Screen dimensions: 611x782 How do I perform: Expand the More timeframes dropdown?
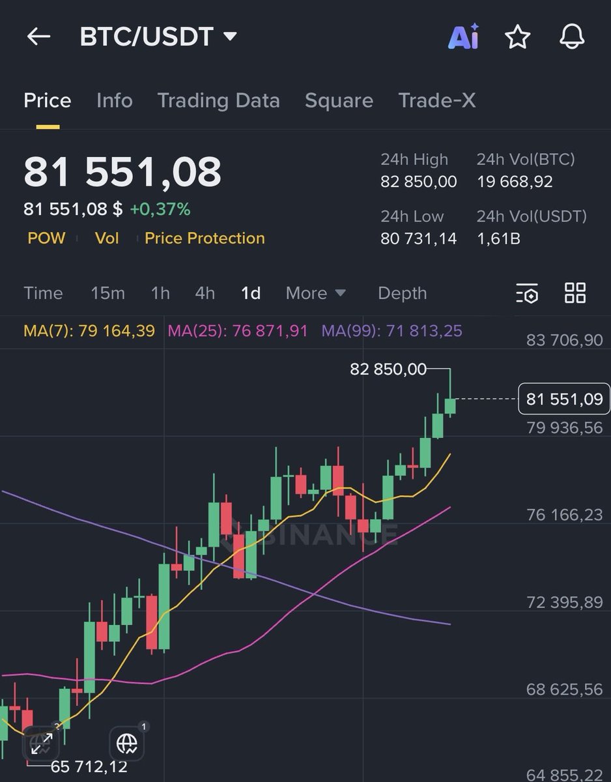316,293
